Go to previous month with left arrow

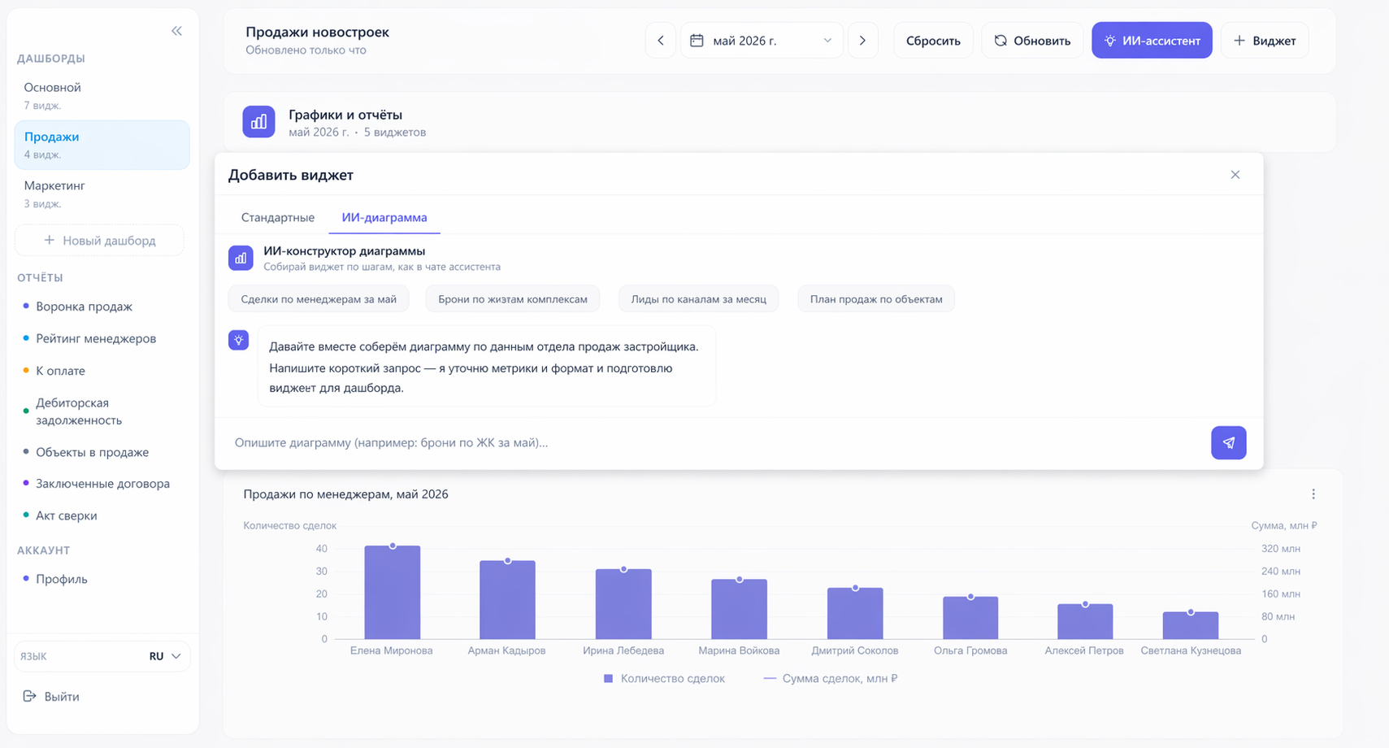(661, 41)
